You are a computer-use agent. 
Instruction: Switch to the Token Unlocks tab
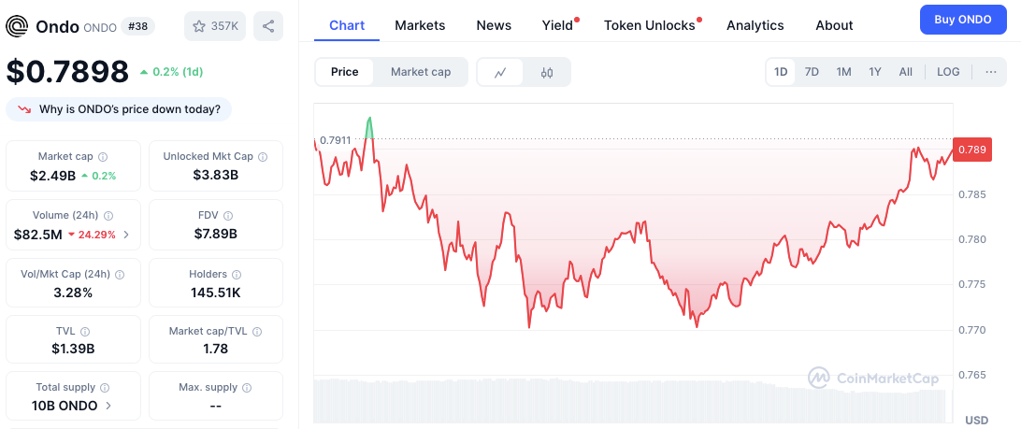point(650,25)
